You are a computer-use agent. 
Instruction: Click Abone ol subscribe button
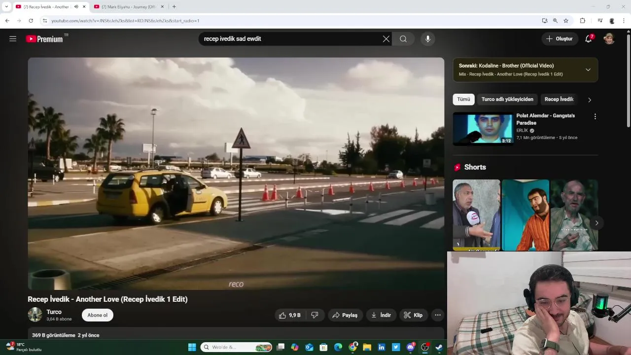point(98,315)
